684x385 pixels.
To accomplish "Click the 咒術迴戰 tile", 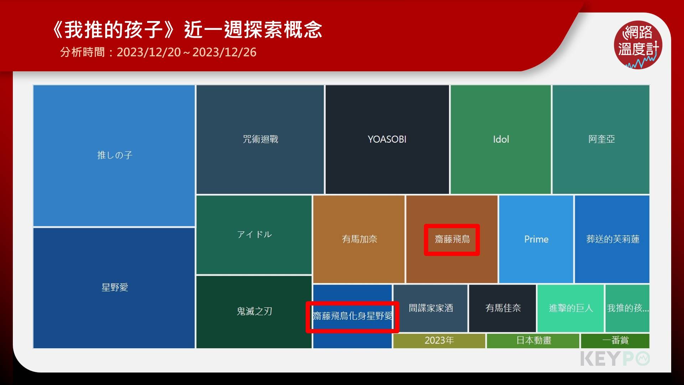I will point(260,139).
